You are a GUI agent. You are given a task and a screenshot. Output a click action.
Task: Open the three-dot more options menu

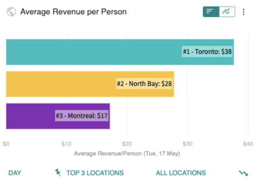[x=243, y=12]
